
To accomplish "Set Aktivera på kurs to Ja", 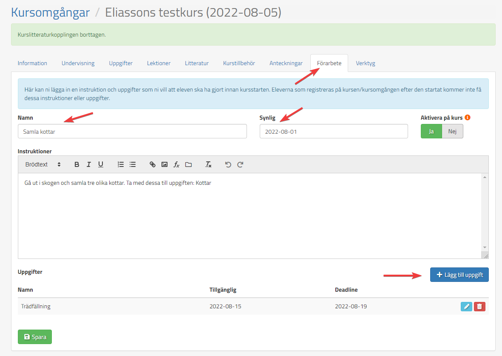I will [431, 132].
